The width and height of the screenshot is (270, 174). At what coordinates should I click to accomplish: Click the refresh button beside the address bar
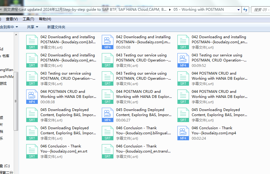(245, 10)
